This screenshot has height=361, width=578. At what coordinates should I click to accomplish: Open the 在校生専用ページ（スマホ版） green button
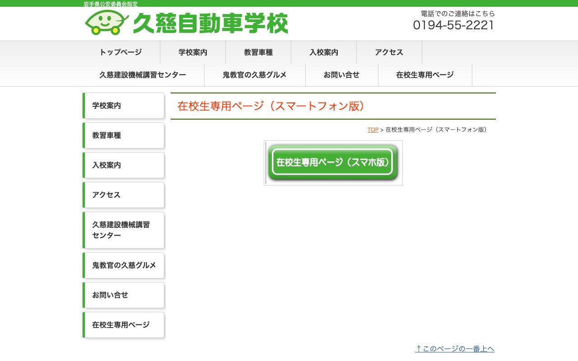tap(333, 162)
